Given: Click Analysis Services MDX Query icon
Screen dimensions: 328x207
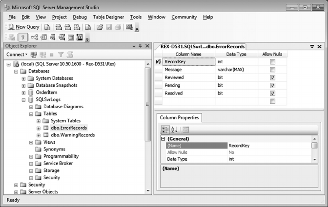Looking at the screenshot, I should point(59,27).
